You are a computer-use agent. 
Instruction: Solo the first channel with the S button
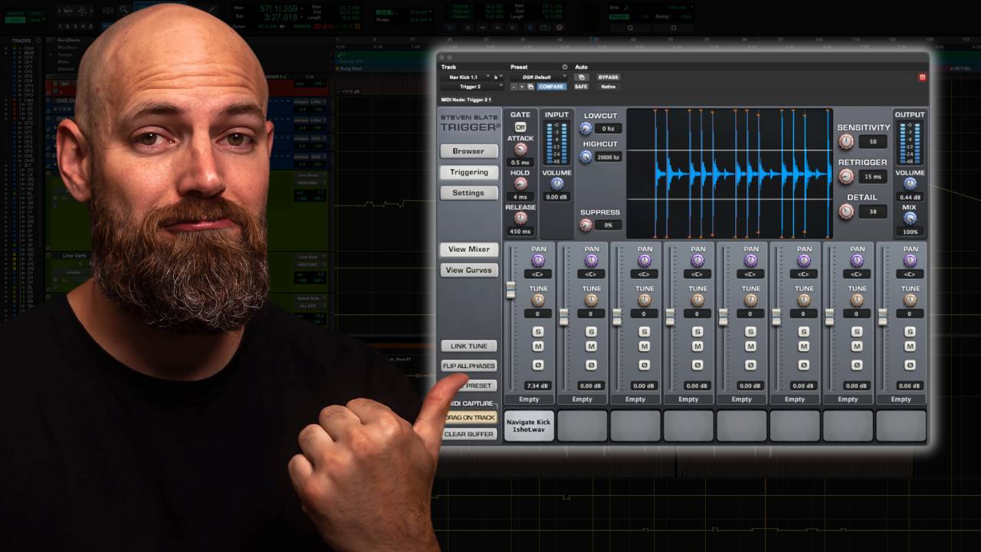pyautogui.click(x=538, y=330)
